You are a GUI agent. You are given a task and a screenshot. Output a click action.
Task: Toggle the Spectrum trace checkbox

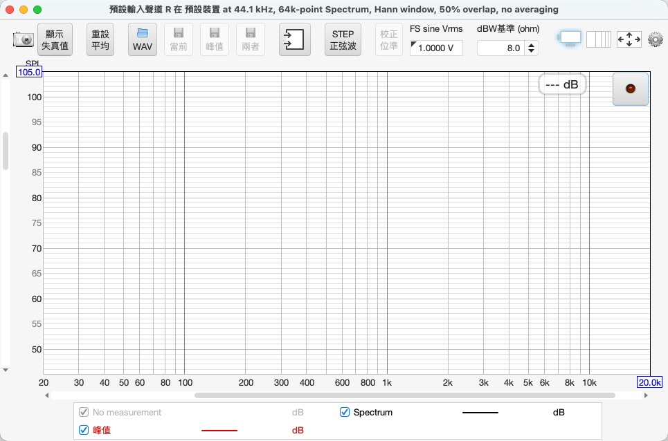[345, 412]
